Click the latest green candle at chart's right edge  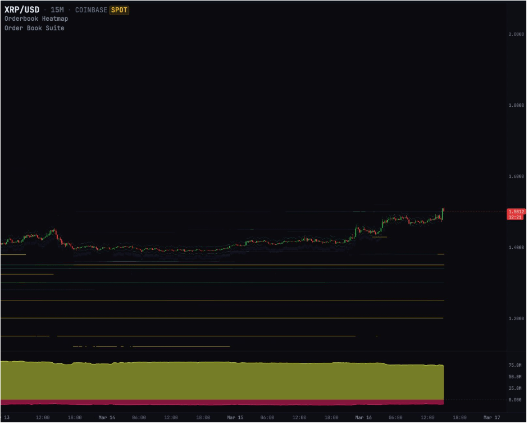[443, 214]
